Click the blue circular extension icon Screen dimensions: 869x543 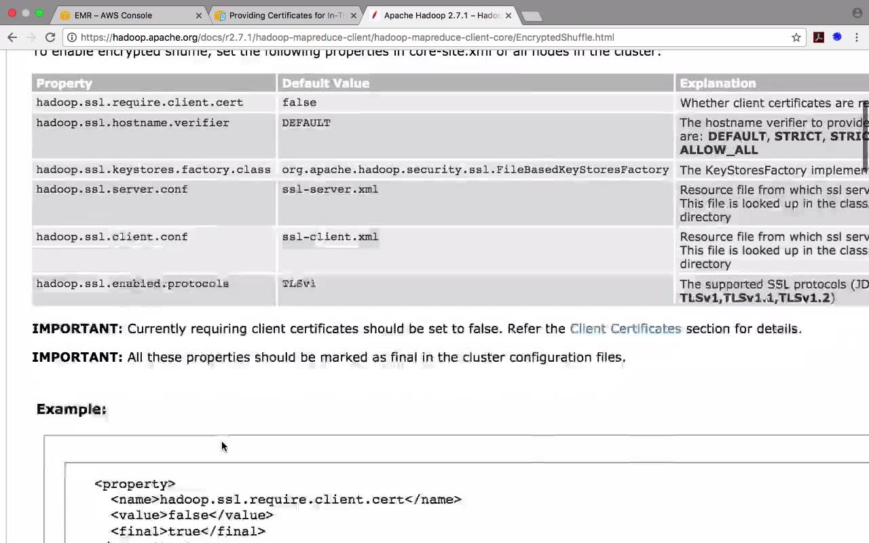(x=837, y=37)
